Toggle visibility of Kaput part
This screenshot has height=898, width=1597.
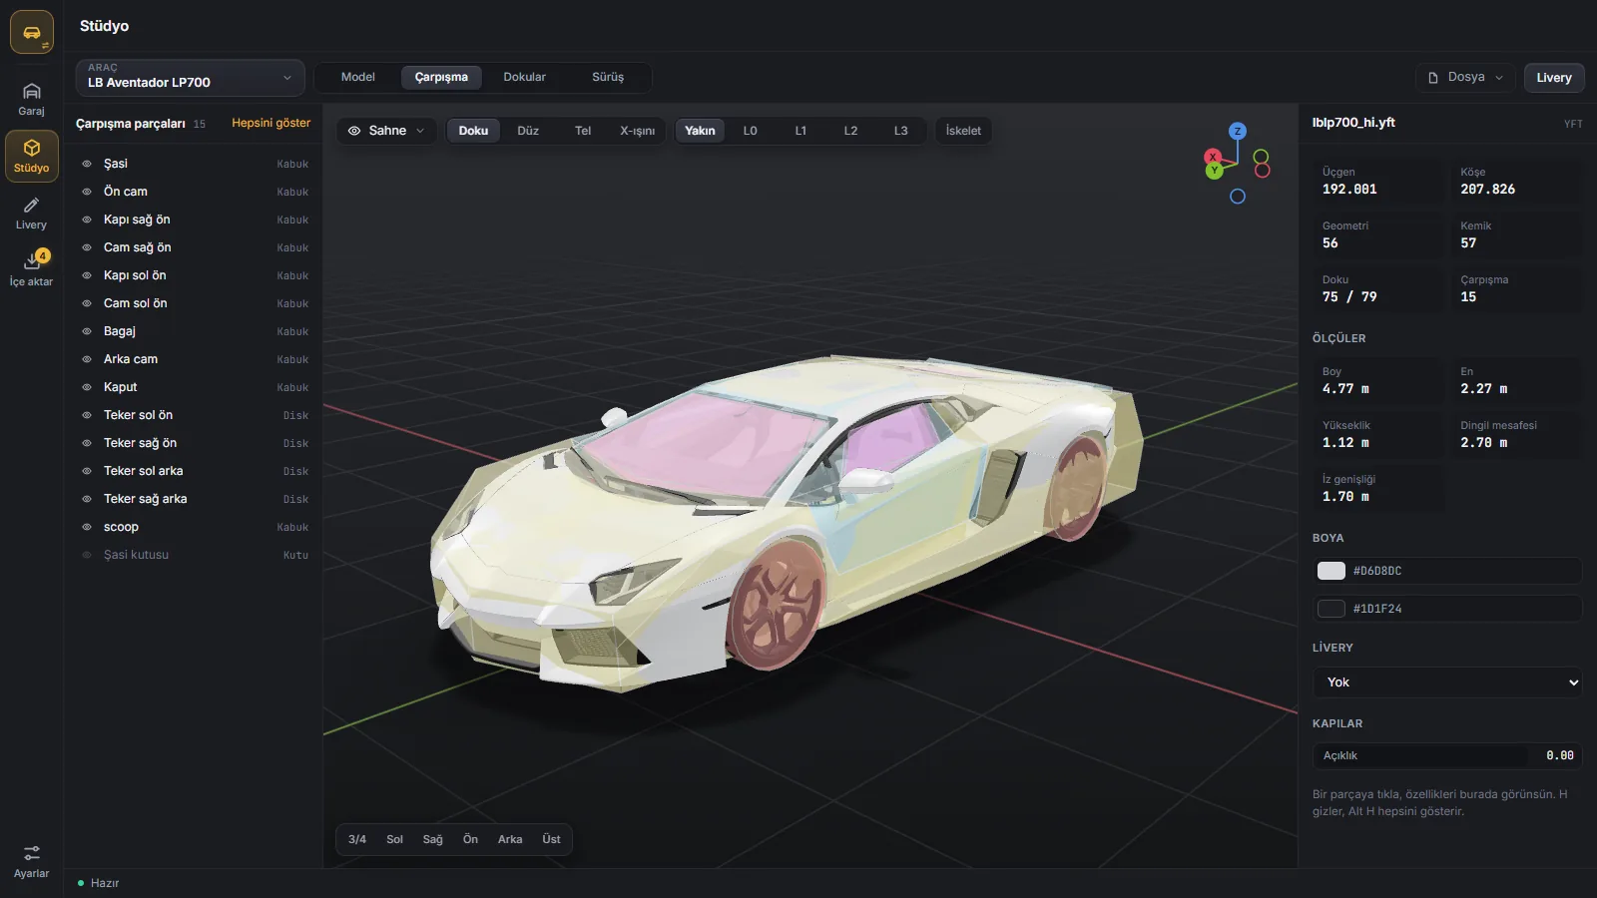pos(87,387)
